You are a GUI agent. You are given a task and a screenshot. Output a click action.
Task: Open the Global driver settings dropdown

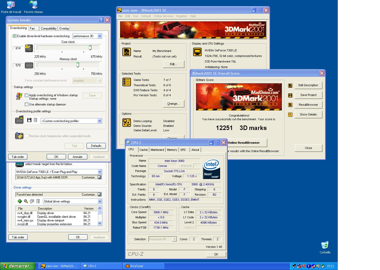point(99,201)
